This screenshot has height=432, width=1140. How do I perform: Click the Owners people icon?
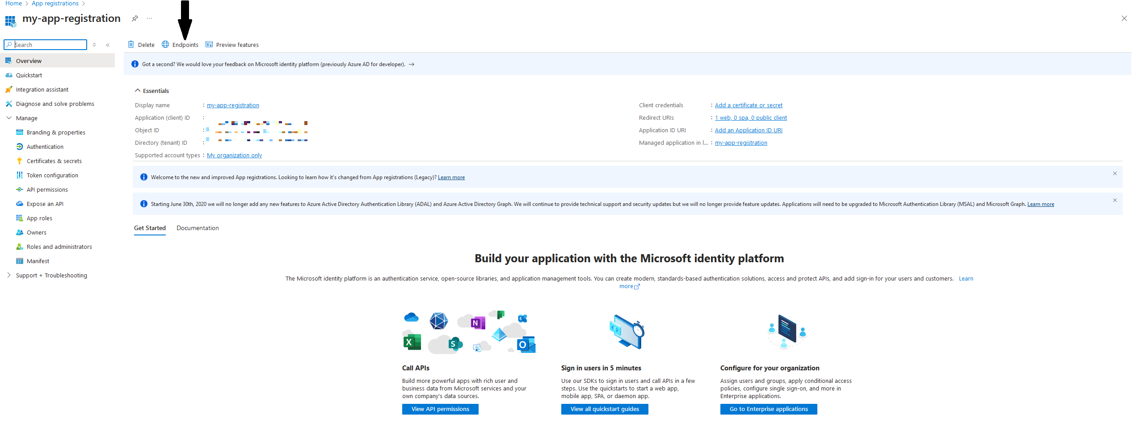point(19,232)
